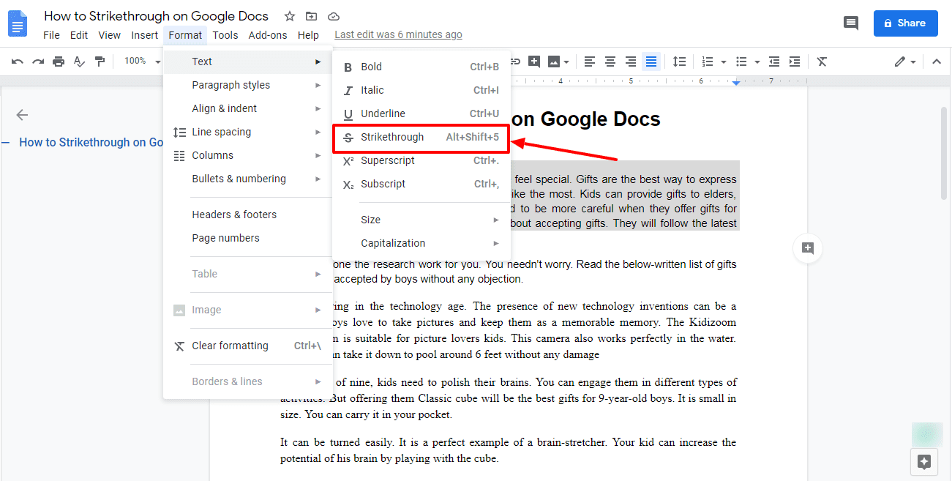Open the Last edit was 6 minutes ago link
The height and width of the screenshot is (481, 952).
[398, 35]
